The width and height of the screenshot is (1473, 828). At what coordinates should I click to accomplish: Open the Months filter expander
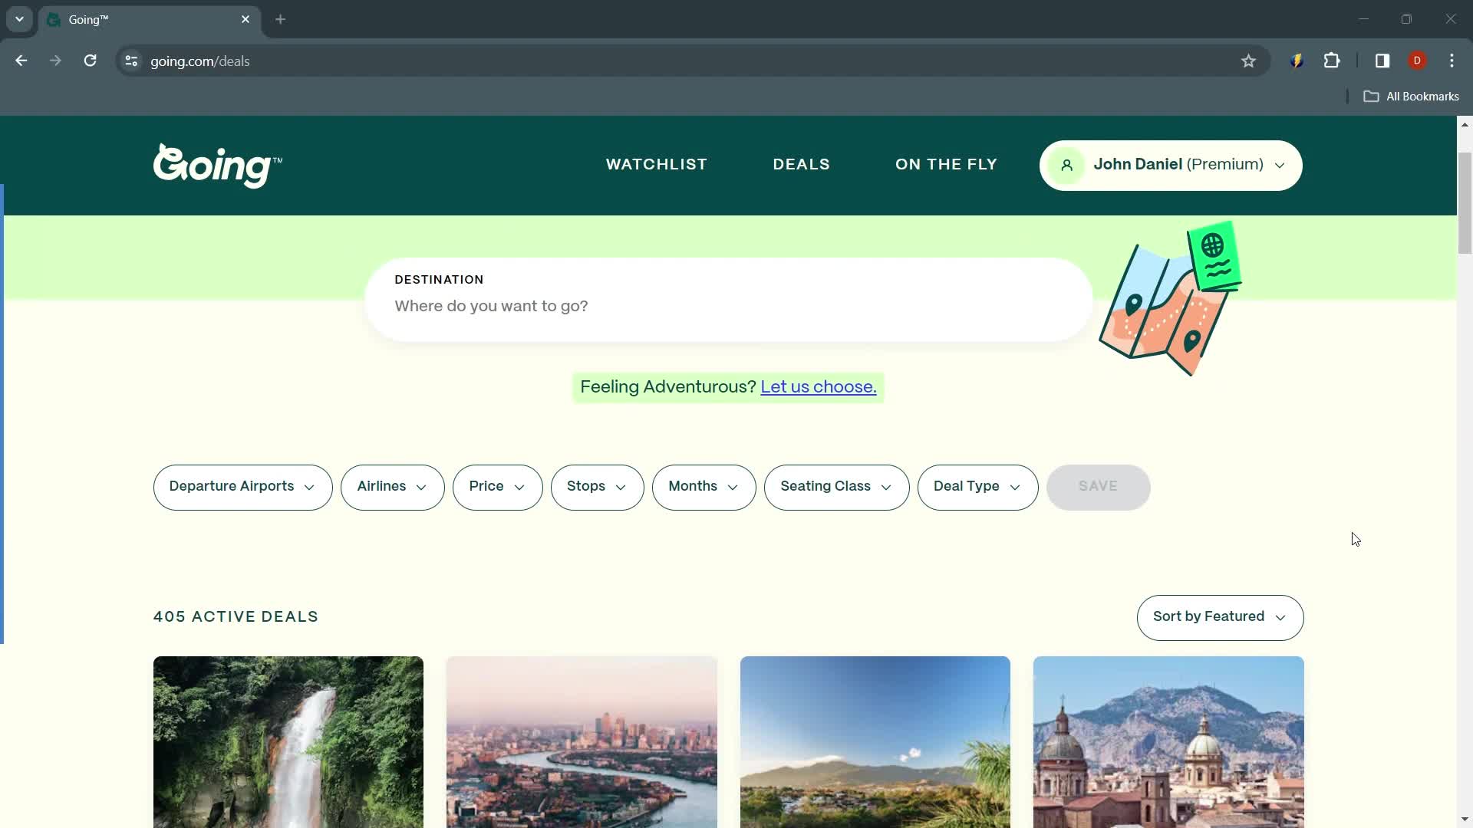703,486
